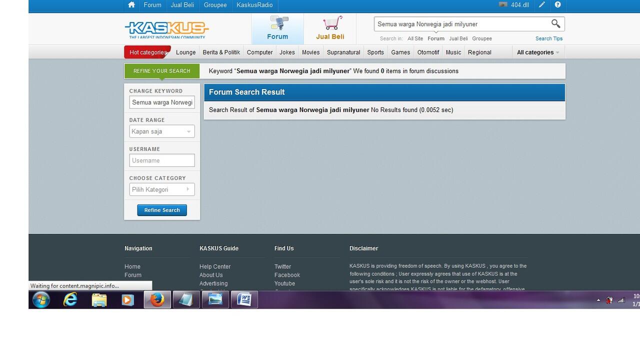
Task: Open the Windows Start button
Action: [x=41, y=300]
